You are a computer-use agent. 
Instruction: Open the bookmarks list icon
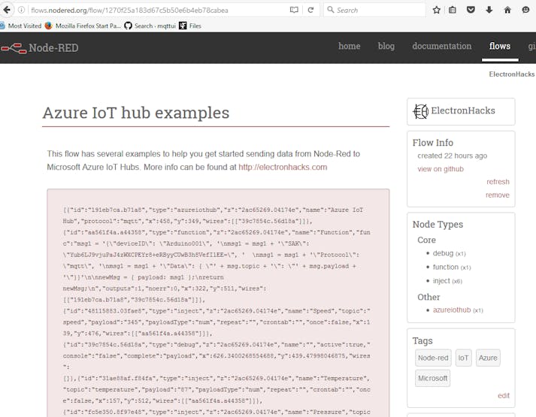tap(453, 10)
